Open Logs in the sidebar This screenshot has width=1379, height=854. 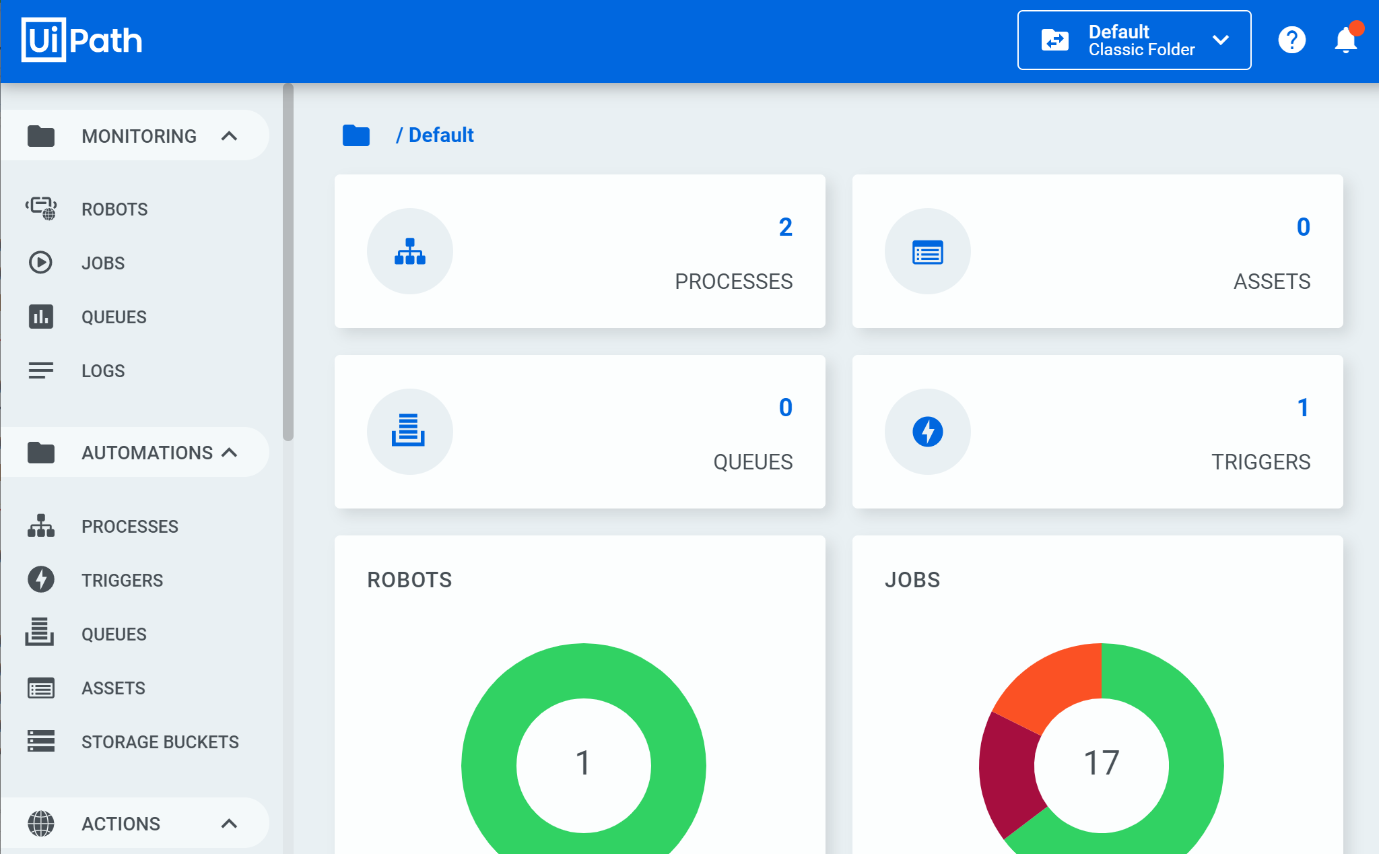tap(103, 371)
